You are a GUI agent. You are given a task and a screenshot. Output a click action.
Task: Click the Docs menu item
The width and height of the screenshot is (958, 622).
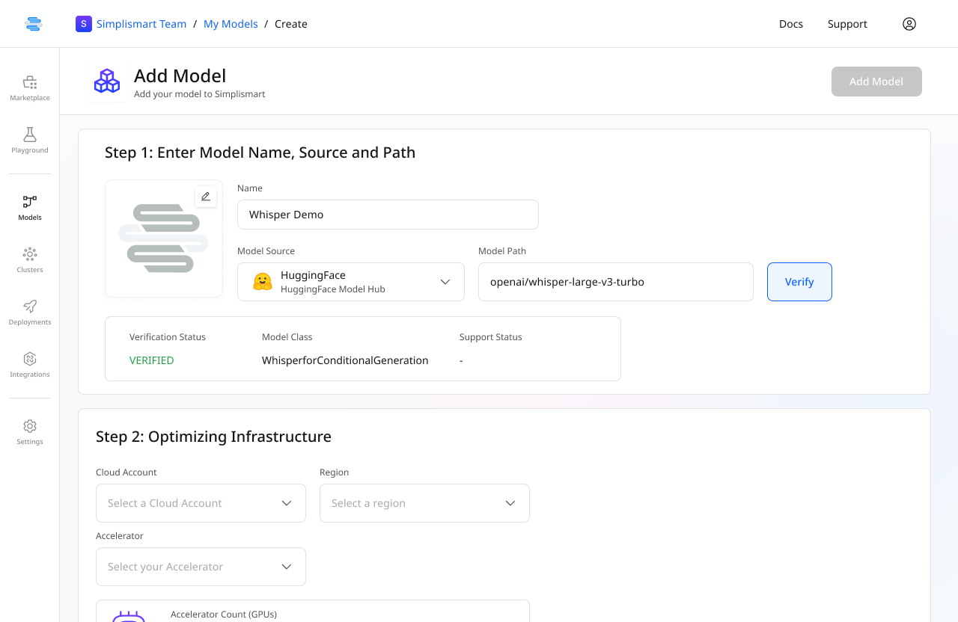tap(791, 24)
